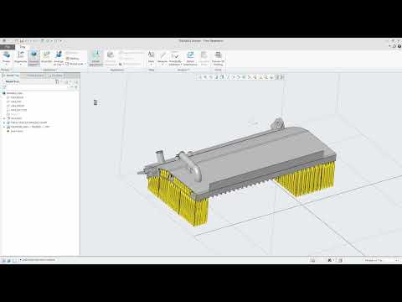This screenshot has width=402, height=302.
Task: Click the Zoom In icon in graphics toolbar
Action: pyautogui.click(x=205, y=77)
